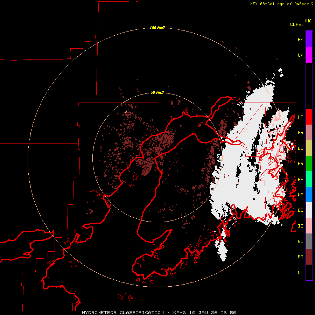Image resolution: width=315 pixels, height=315 pixels.
Task: Click the GC gray legend swatch
Action: (x=309, y=241)
